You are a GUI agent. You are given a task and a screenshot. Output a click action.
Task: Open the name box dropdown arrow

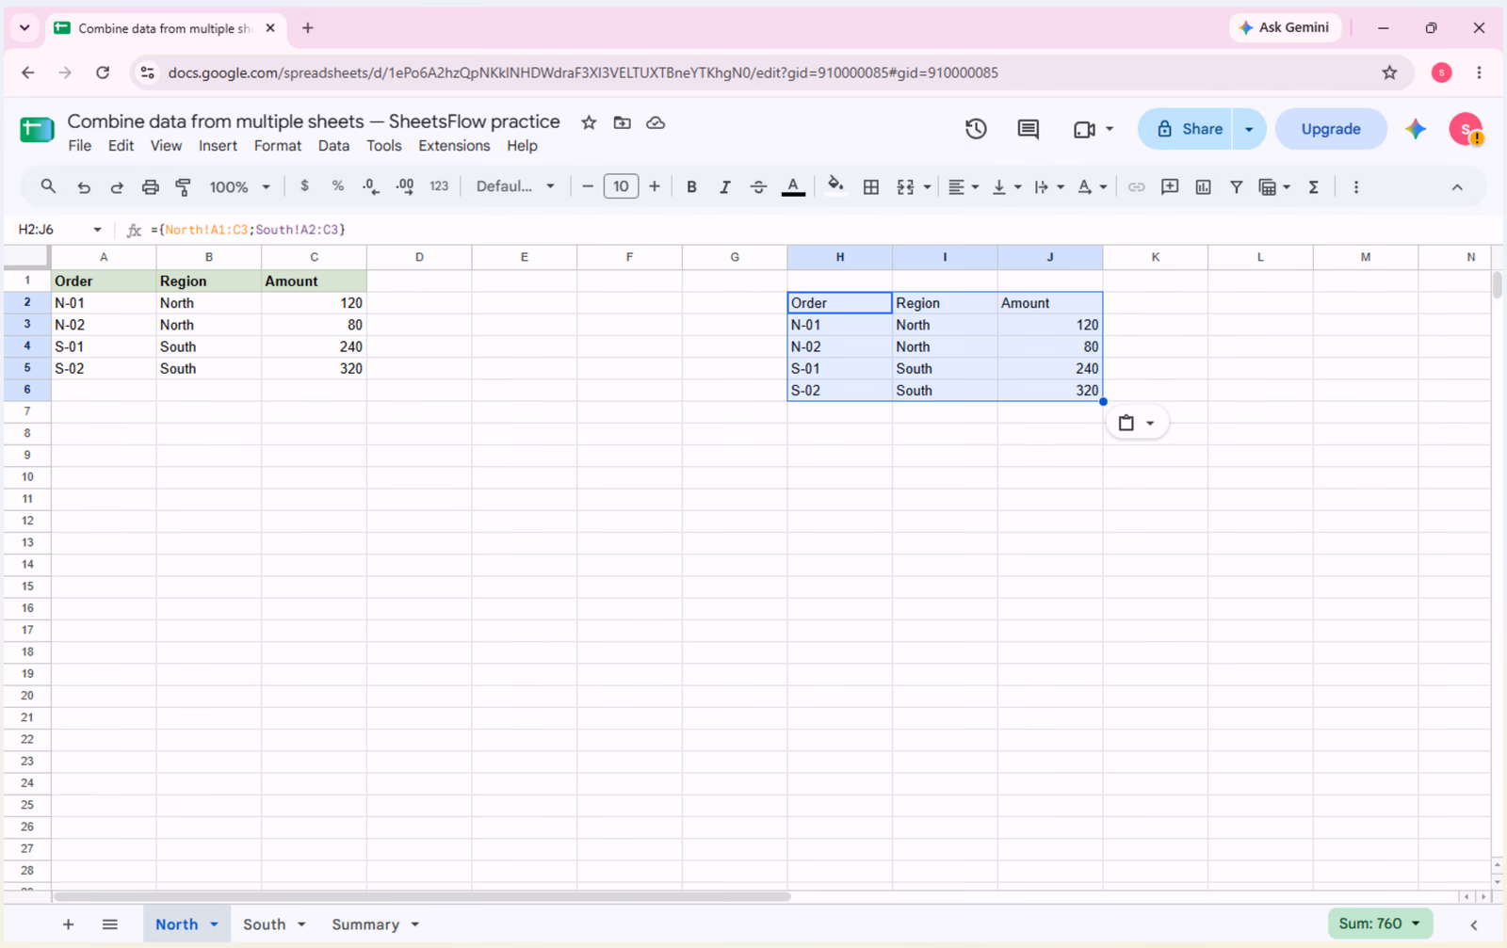[97, 230]
